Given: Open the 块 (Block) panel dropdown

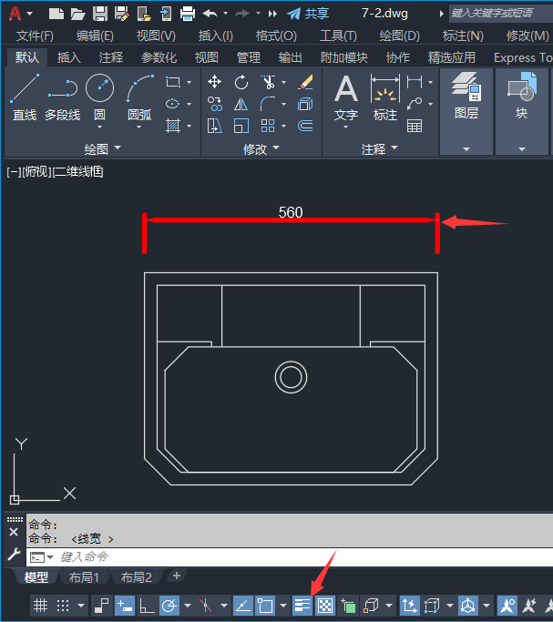Looking at the screenshot, I should coord(522,148).
